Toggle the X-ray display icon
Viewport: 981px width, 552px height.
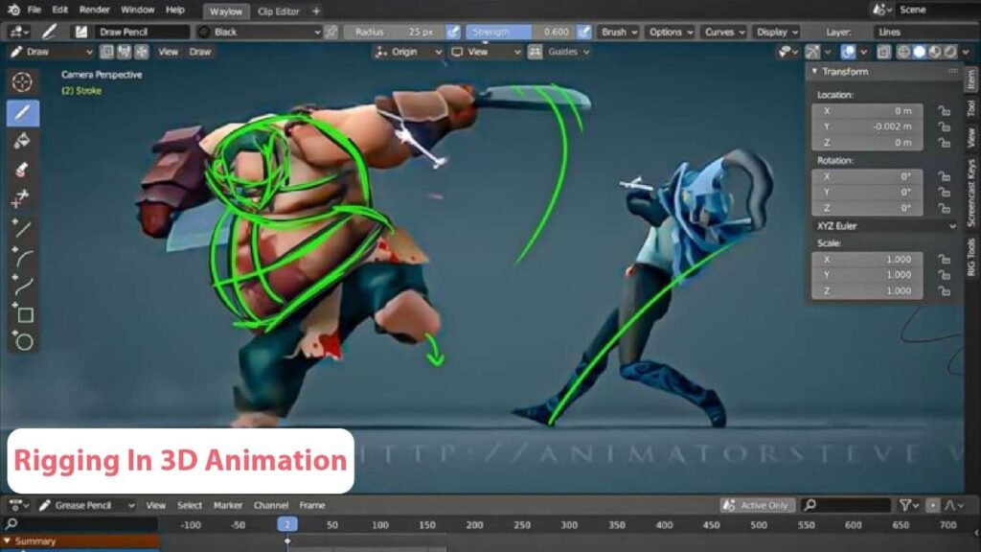pos(883,52)
